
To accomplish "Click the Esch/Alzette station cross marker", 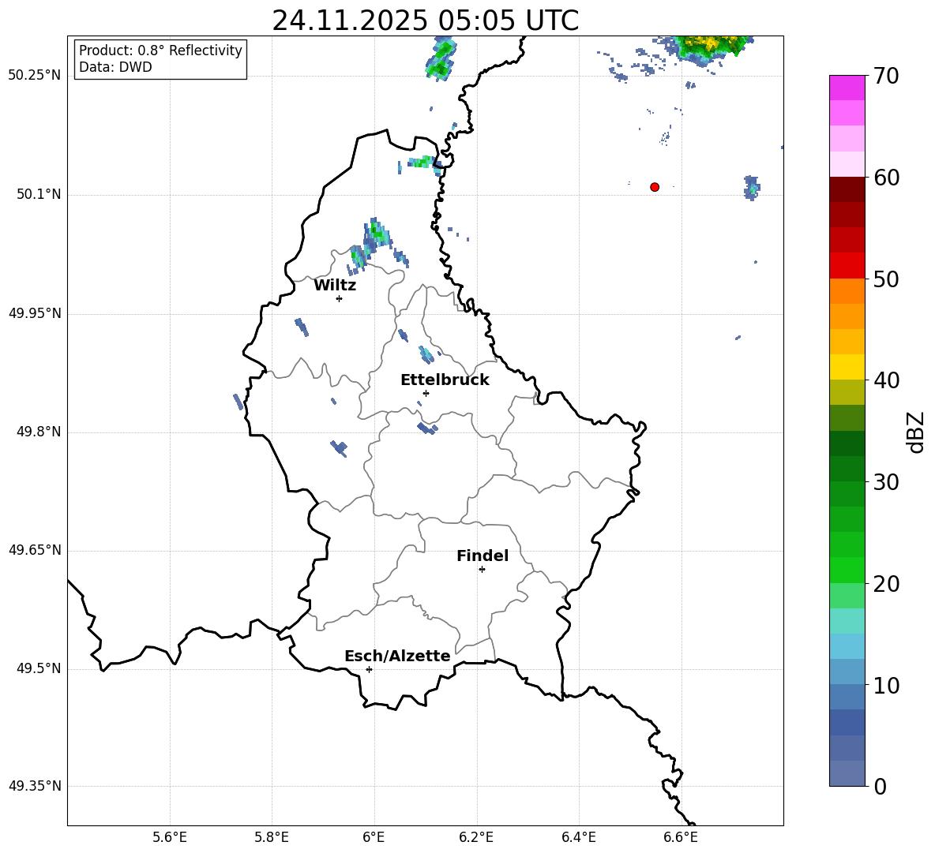I will click(369, 669).
